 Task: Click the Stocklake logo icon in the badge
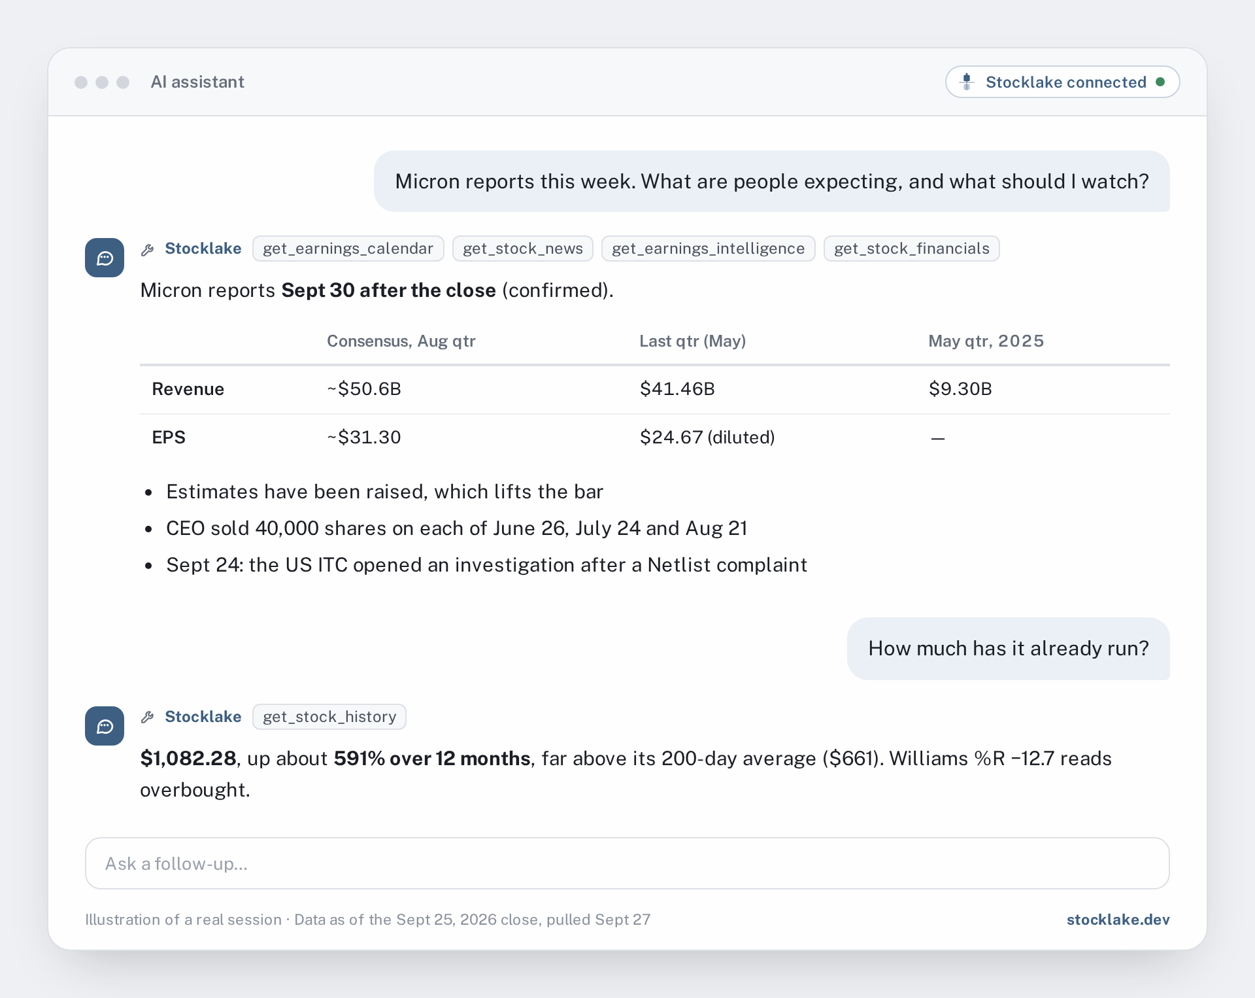tap(967, 82)
